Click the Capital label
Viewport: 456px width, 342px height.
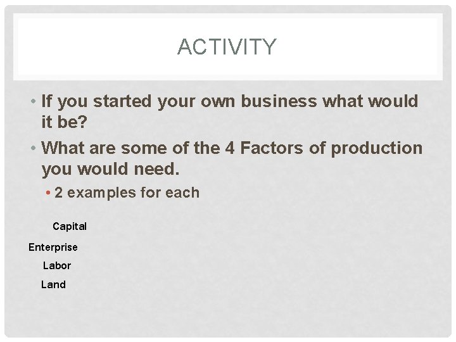click(70, 226)
